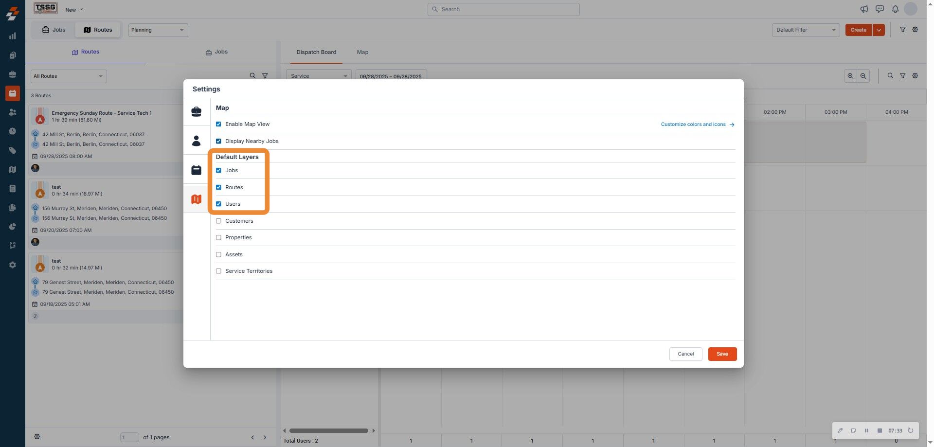
Task: Stop the screen recording
Action: (x=880, y=430)
